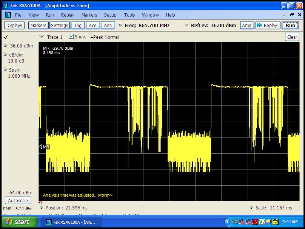Click the Clear button
The width and height of the screenshot is (305, 229).
pyautogui.click(x=292, y=37)
